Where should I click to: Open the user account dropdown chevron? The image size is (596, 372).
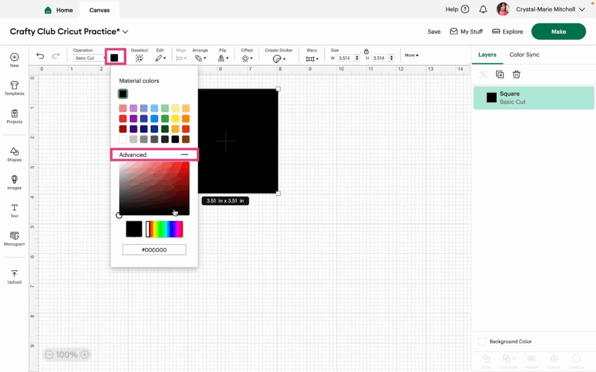coord(582,9)
